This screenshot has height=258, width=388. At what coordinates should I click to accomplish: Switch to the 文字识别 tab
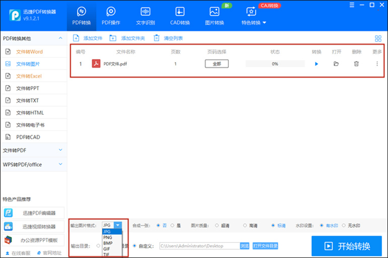(146, 16)
